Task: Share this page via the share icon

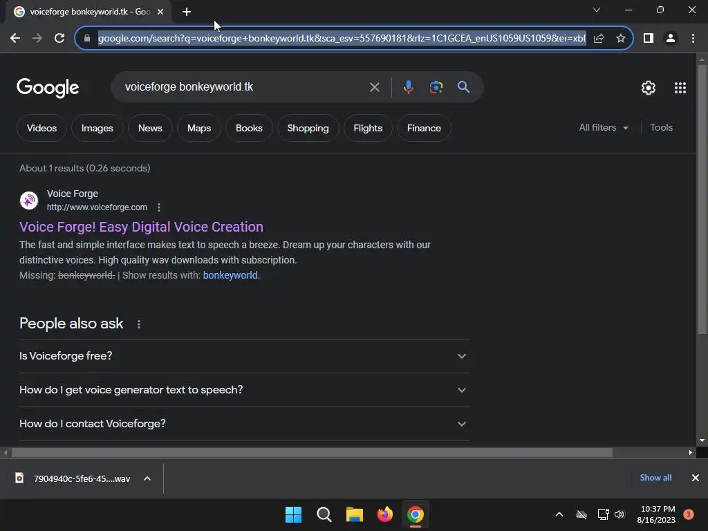Action: [599, 39]
